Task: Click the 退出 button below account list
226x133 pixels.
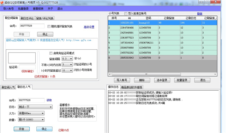Action: 202,80
